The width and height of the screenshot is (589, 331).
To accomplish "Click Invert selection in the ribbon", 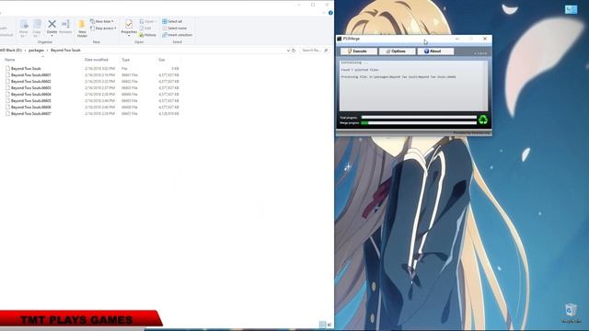I will click(x=178, y=35).
